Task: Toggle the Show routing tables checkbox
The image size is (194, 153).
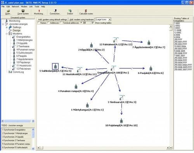Action: click(x=93, y=23)
